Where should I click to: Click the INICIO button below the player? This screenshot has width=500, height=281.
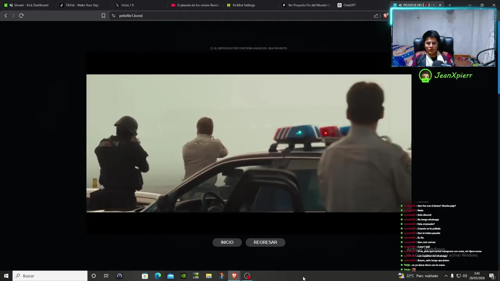(x=227, y=242)
